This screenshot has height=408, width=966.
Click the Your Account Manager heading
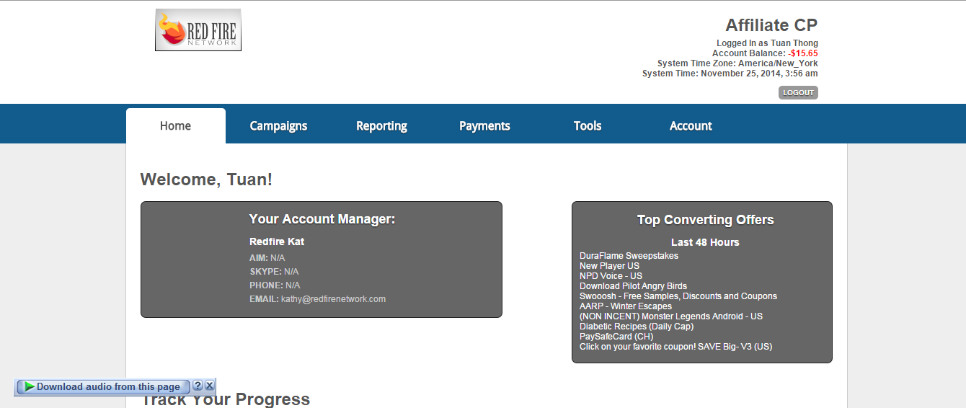pos(322,219)
